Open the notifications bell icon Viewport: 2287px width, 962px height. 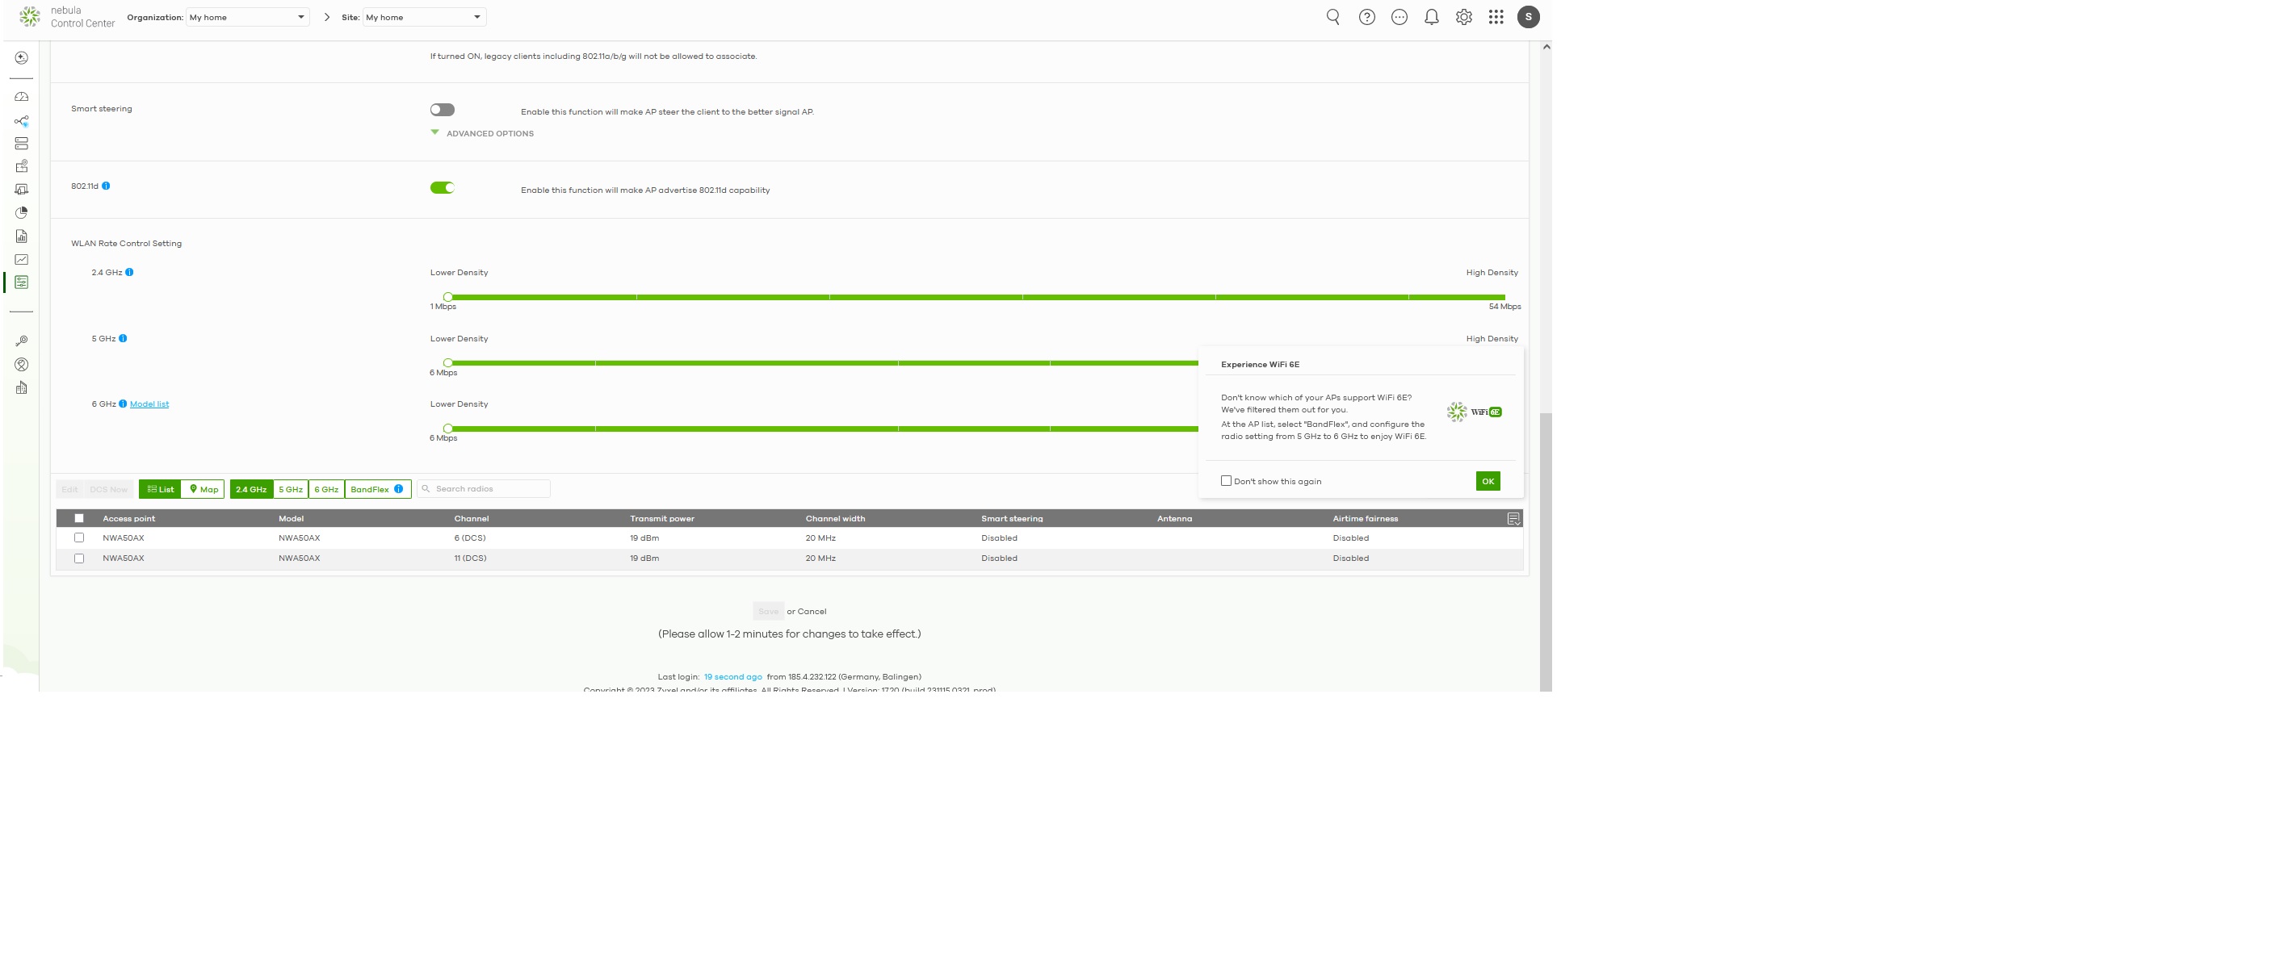[1431, 17]
